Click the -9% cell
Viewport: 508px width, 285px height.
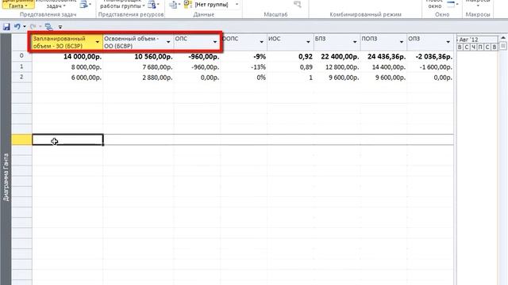pyautogui.click(x=244, y=56)
